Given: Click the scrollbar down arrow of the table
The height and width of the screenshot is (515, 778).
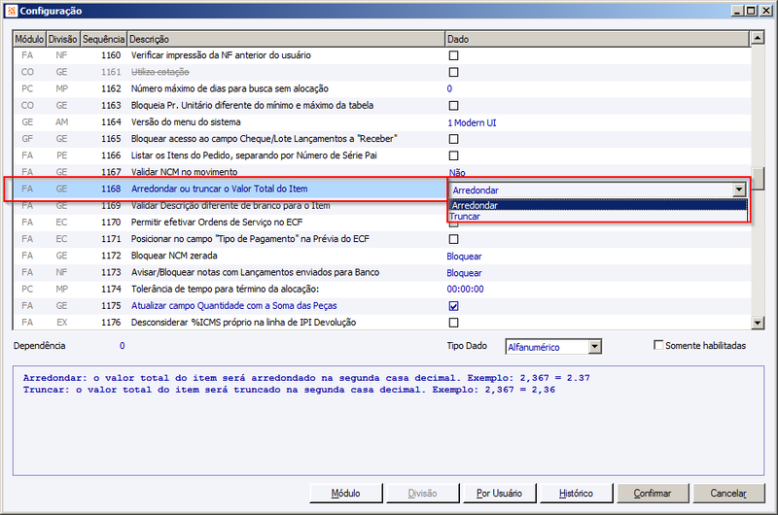Looking at the screenshot, I should (x=758, y=324).
